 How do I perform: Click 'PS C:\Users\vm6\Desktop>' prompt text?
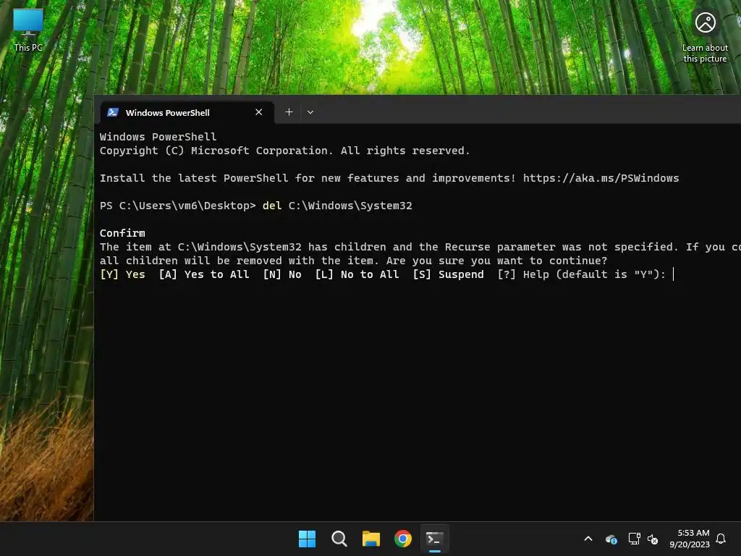(x=178, y=206)
